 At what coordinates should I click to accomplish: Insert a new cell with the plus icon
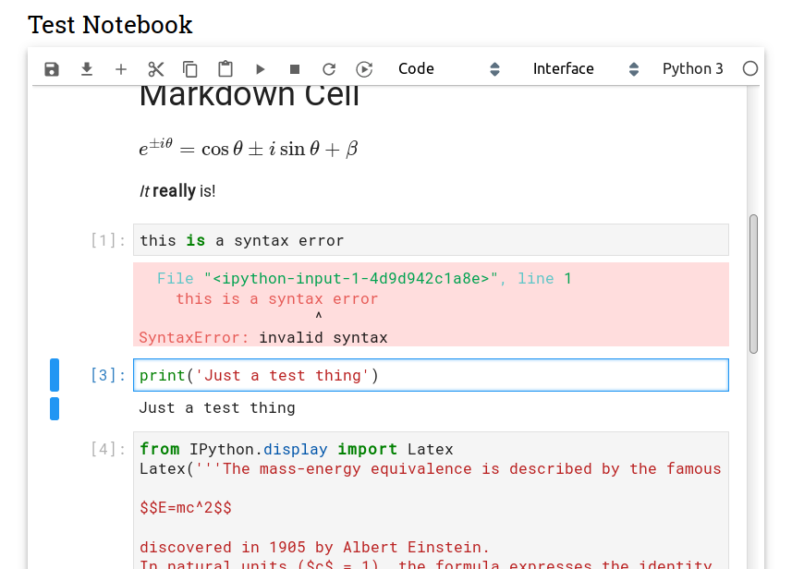tap(121, 69)
